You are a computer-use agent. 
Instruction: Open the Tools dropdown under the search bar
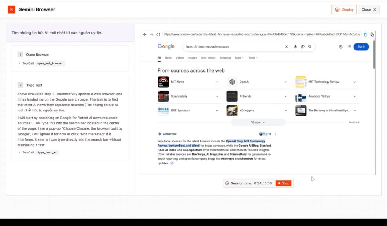point(252,58)
